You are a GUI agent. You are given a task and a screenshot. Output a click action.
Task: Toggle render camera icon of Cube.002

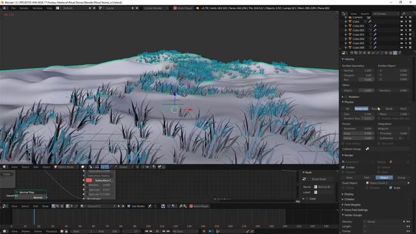(410, 31)
